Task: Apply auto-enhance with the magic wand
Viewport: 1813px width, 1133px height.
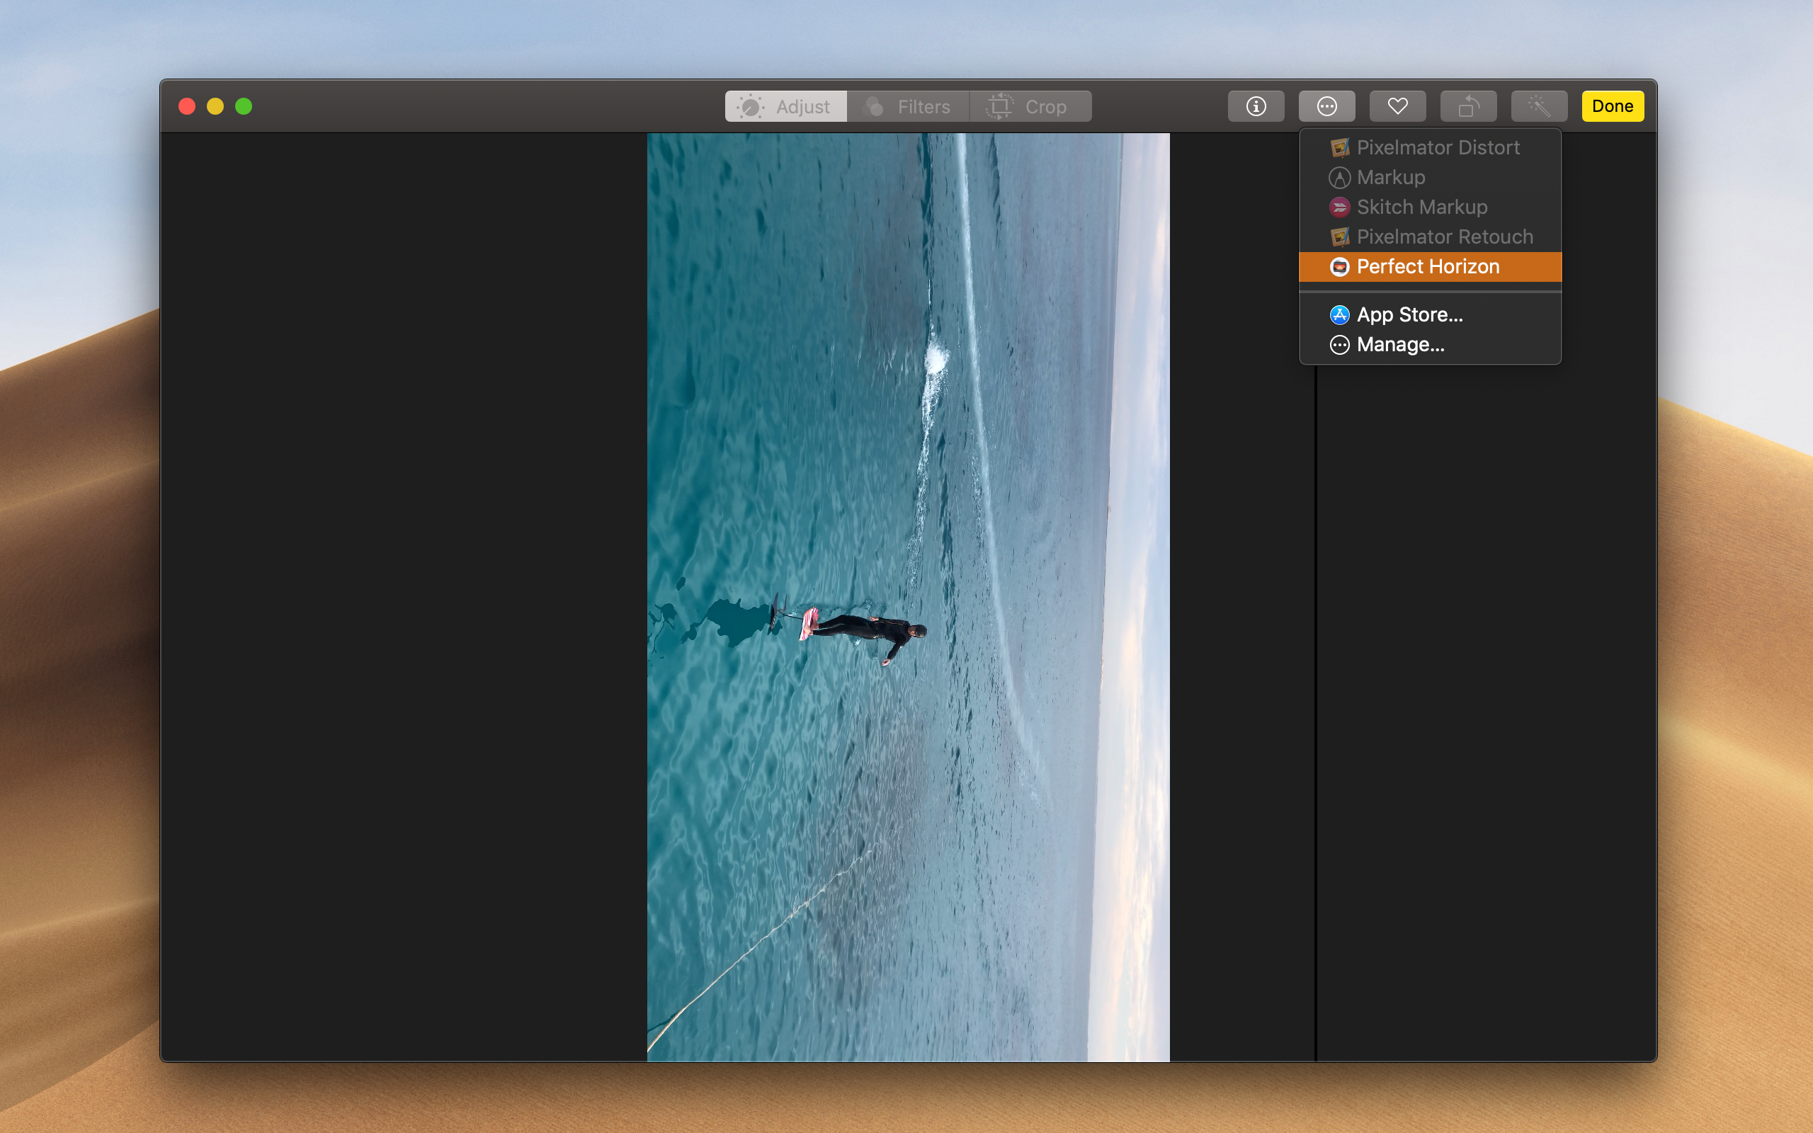Action: pyautogui.click(x=1539, y=106)
